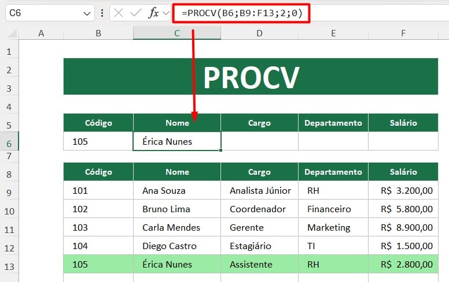Screen dimensions: 449x282
Task: Click the fill handle of cell C6
Action: 221,151
